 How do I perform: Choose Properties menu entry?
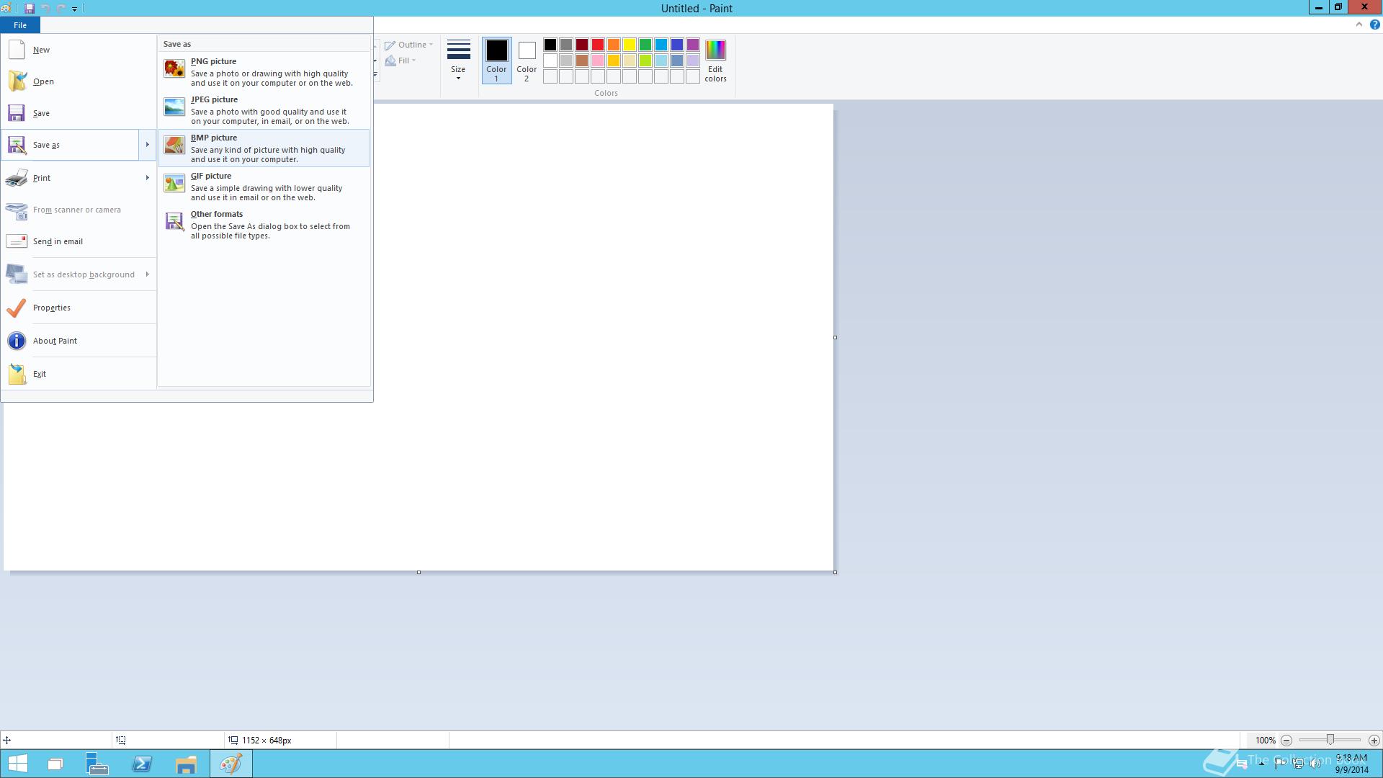[79, 308]
